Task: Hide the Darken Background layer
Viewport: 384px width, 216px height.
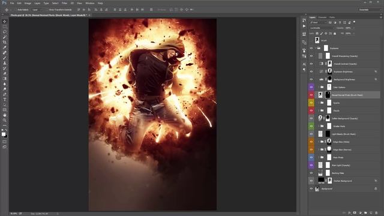Action: click(x=311, y=181)
